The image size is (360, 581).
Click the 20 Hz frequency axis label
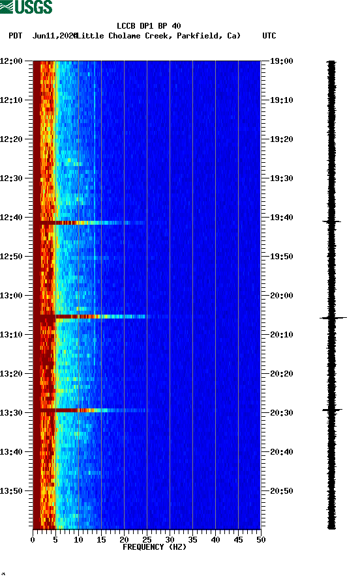tap(124, 540)
